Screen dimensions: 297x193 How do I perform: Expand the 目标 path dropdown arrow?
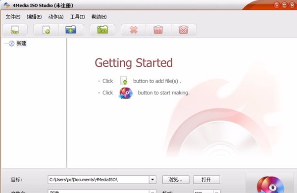(152, 180)
